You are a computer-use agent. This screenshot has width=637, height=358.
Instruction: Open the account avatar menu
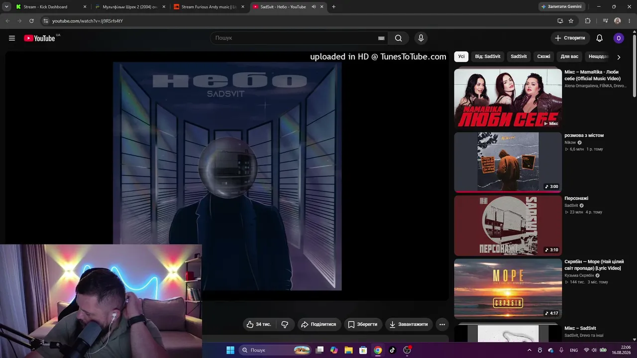[619, 38]
